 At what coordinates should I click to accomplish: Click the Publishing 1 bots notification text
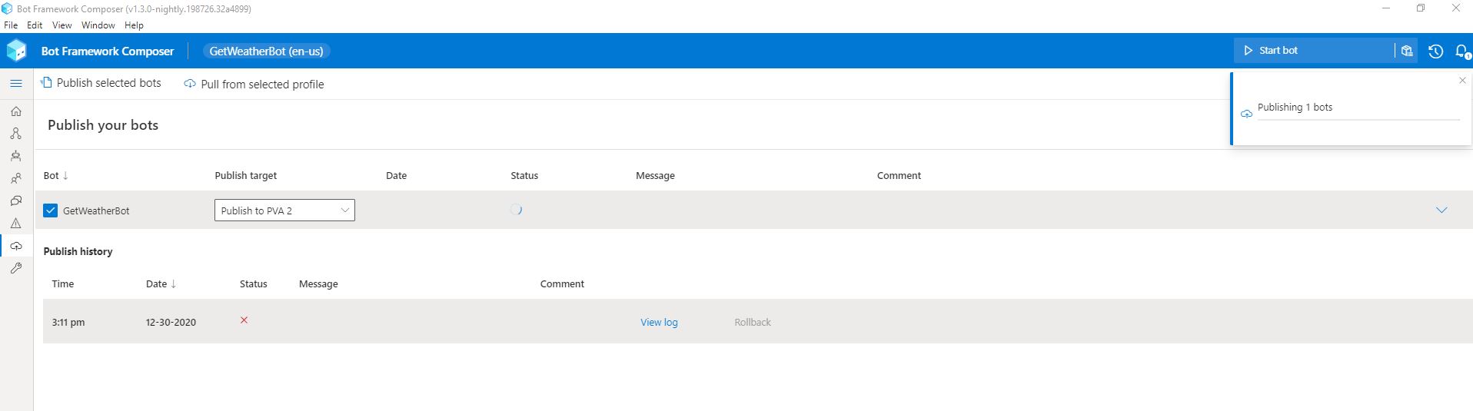(1295, 108)
